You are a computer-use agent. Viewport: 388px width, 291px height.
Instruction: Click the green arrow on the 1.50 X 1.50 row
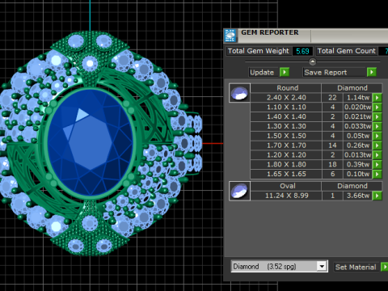pos(377,136)
